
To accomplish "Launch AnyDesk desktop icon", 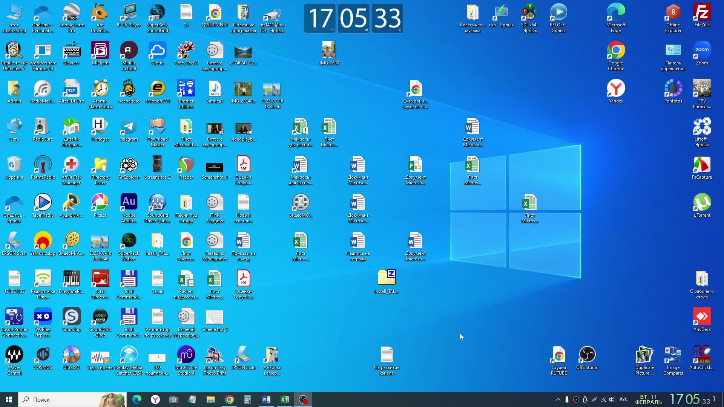I will tap(702, 320).
